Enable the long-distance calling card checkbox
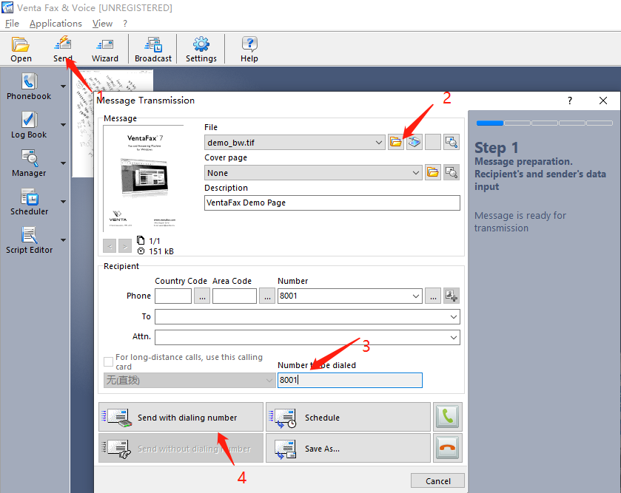Screen dimensions: 621x493 [x=108, y=361]
